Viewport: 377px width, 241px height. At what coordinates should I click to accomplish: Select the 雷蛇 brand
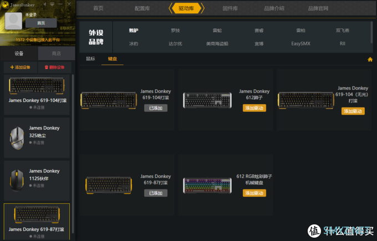pyautogui.click(x=217, y=30)
